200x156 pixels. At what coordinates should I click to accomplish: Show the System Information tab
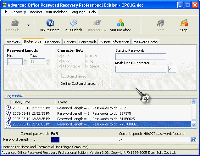[114, 42]
